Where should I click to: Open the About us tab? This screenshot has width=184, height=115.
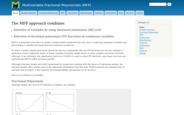tap(130, 13)
